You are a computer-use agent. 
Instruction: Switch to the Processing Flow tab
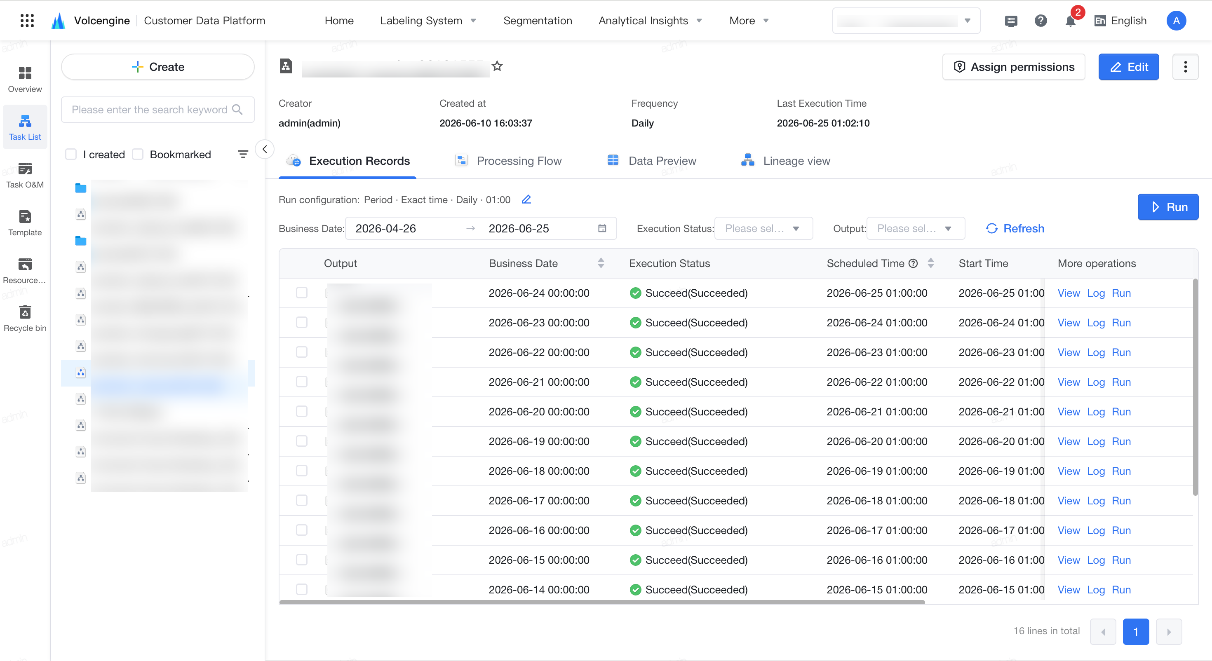(508, 161)
